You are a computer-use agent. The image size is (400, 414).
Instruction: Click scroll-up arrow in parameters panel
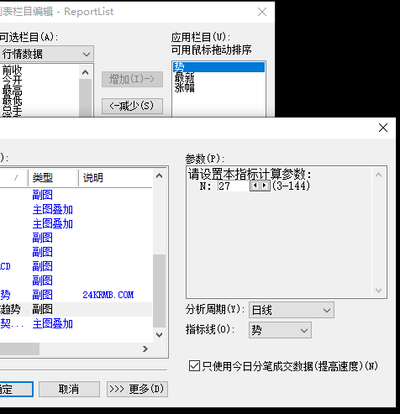378,176
